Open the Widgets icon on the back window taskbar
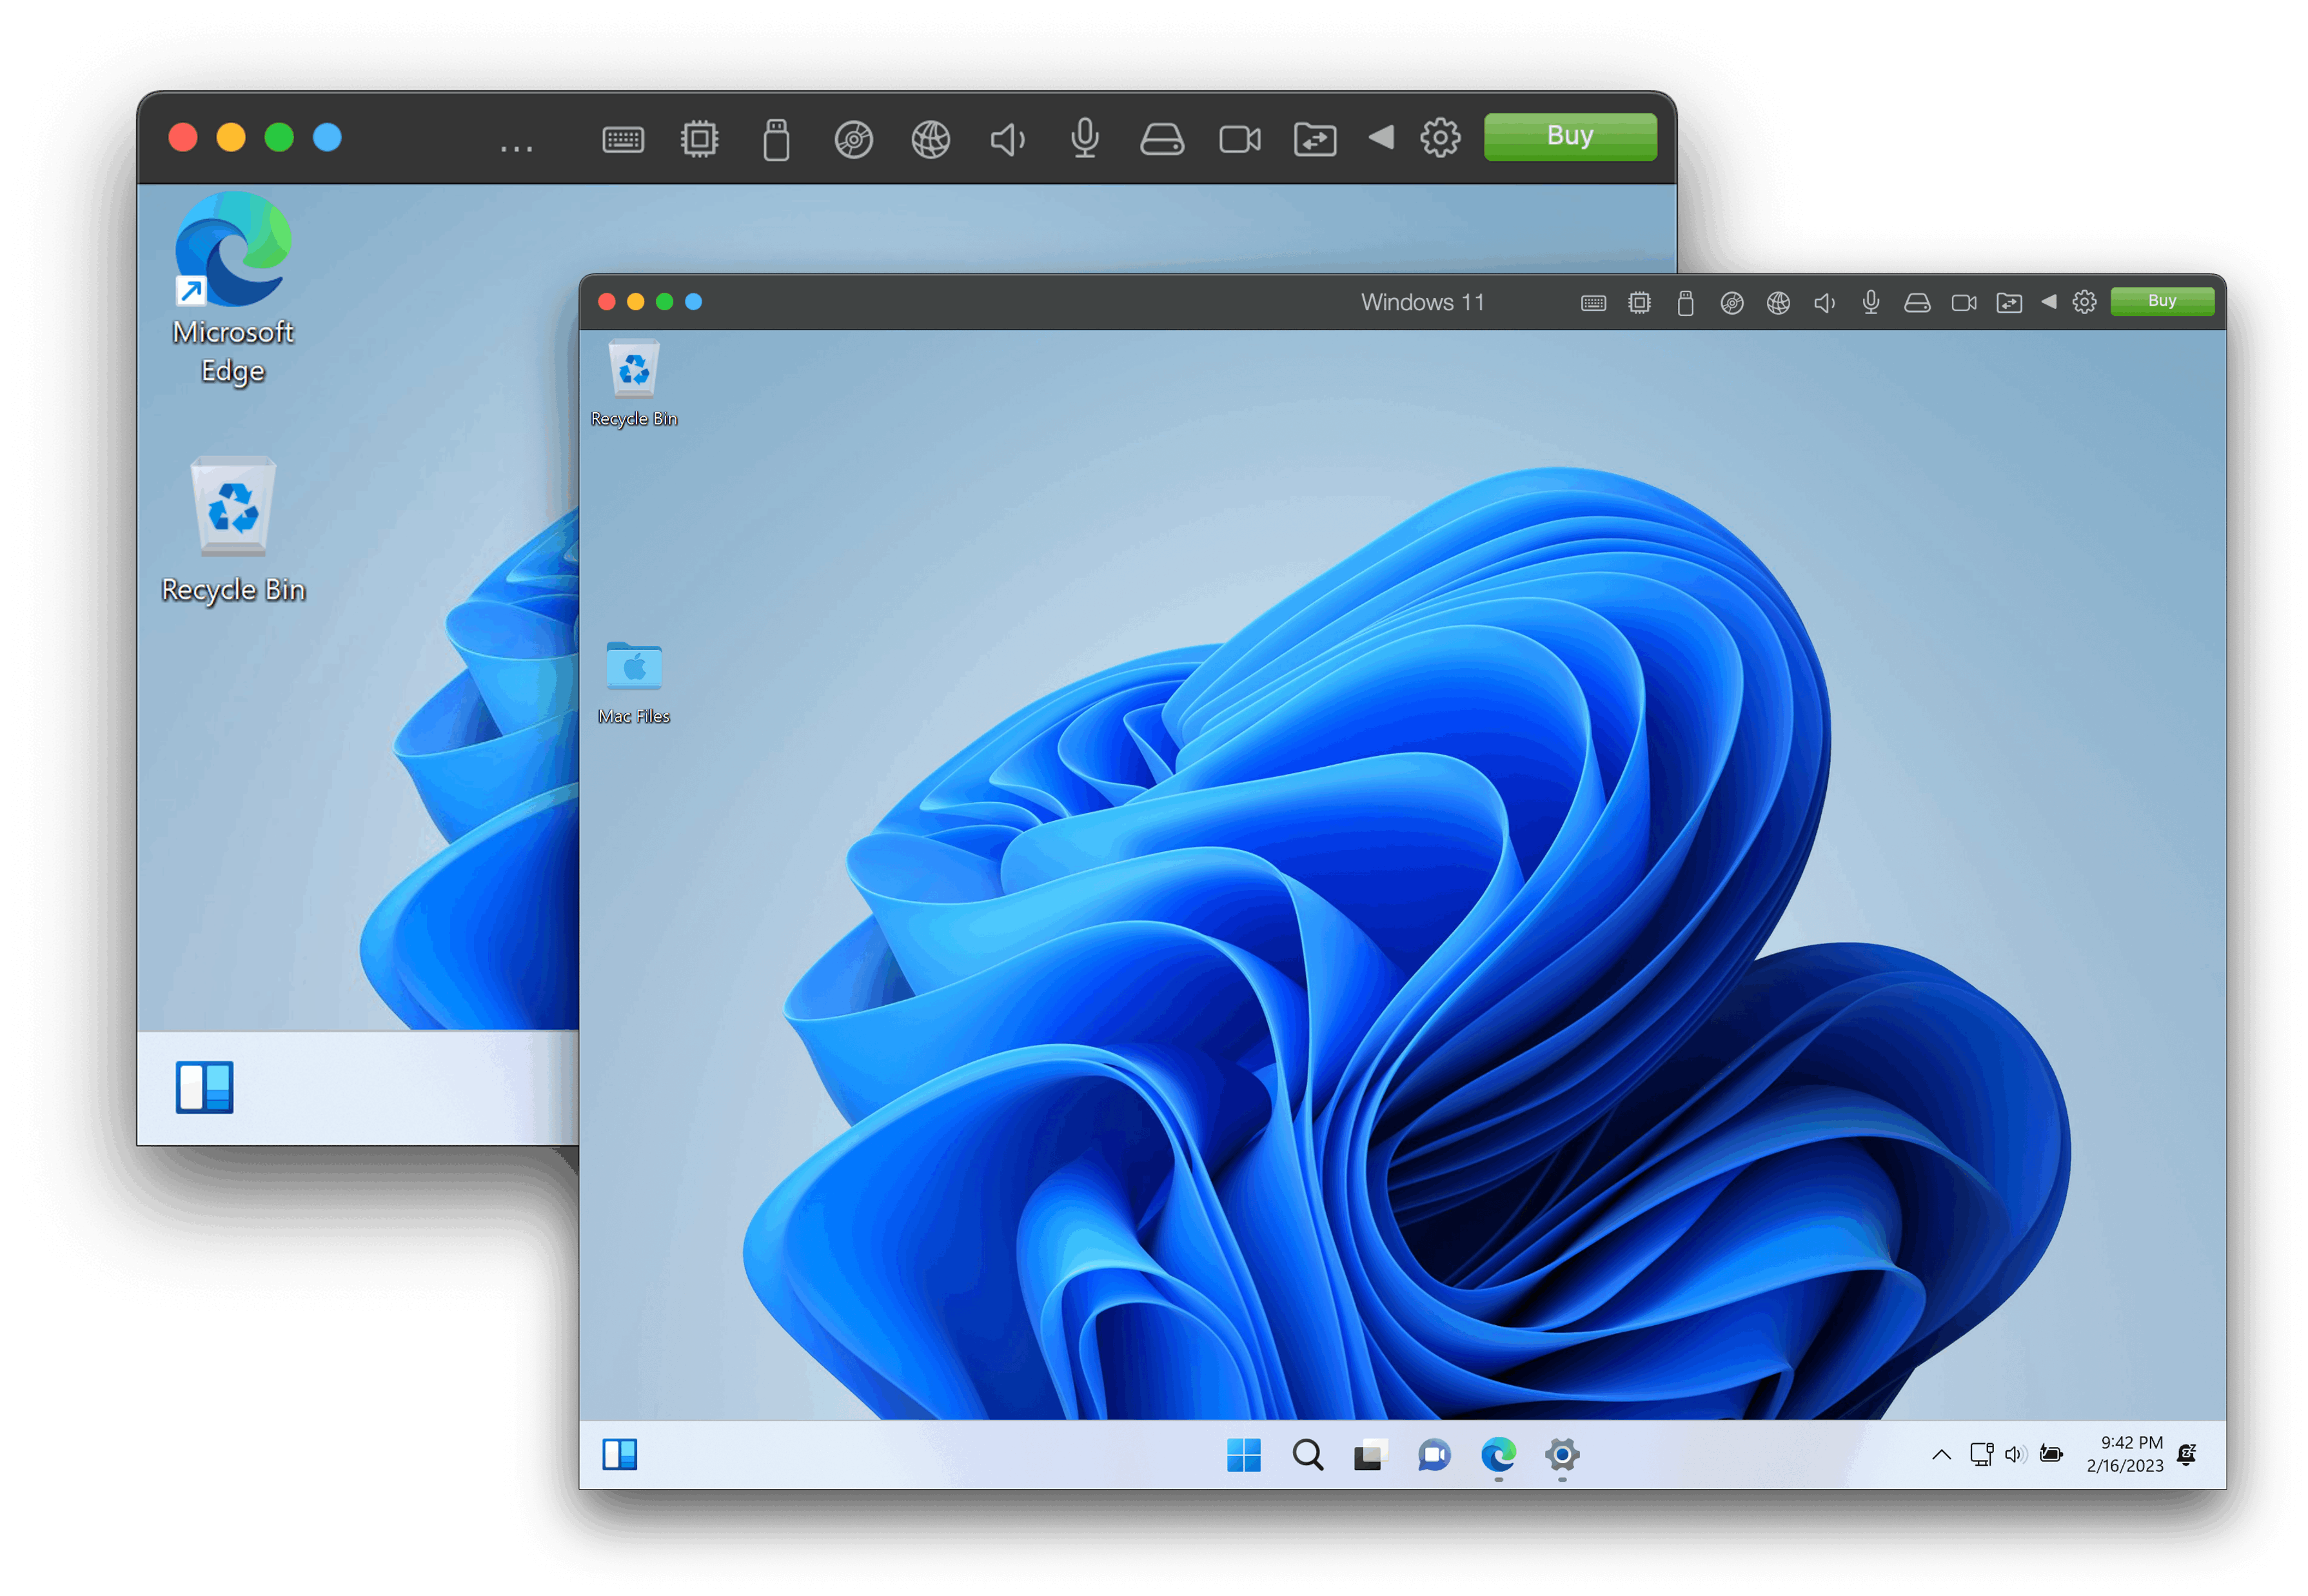This screenshot has height=1596, width=2308. [x=204, y=1087]
